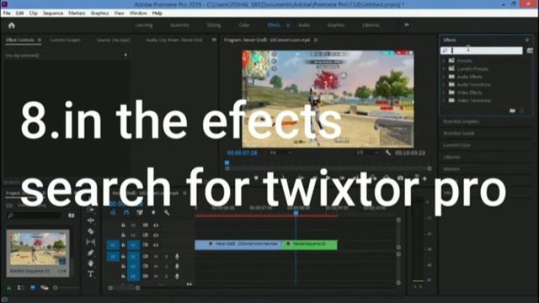This screenshot has width=539, height=303.
Task: Select the Hand tool
Action: [x=91, y=263]
